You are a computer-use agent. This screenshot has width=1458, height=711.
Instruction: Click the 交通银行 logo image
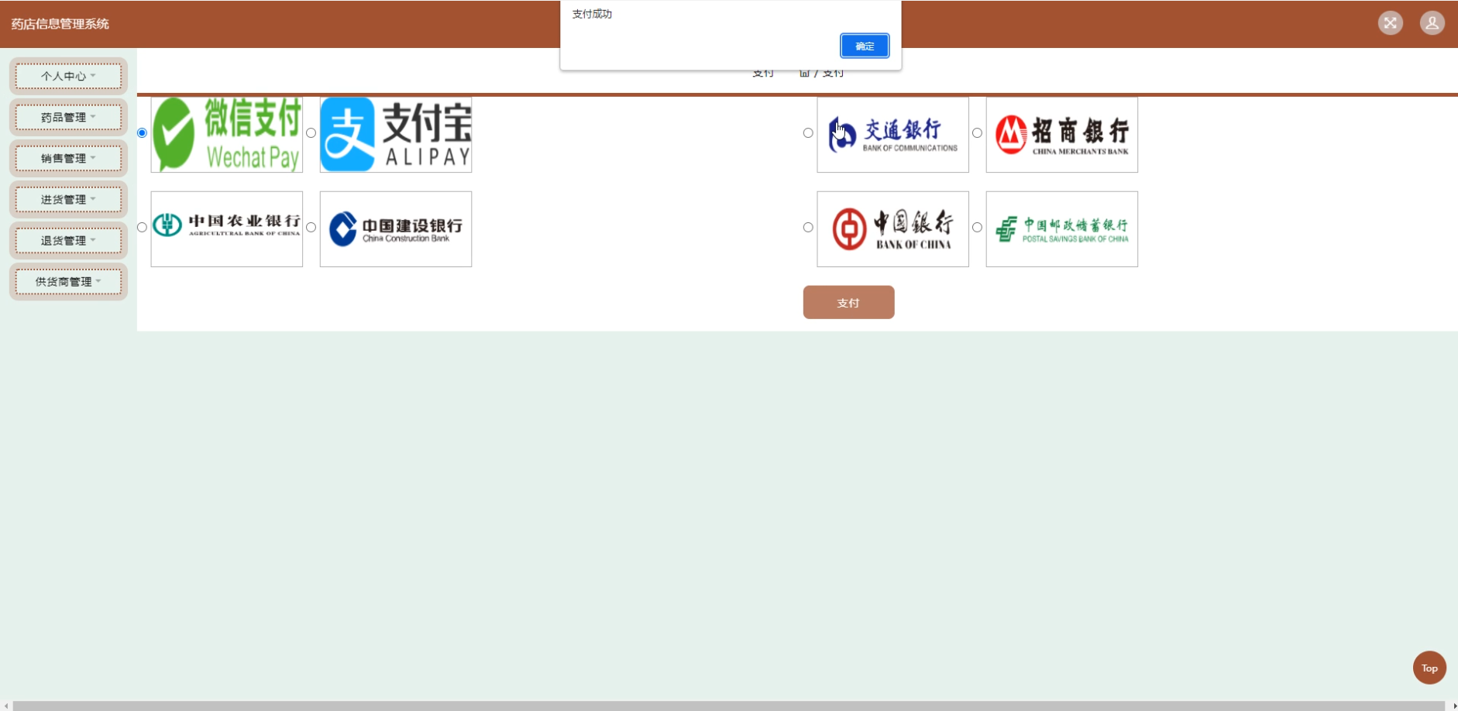(x=892, y=135)
